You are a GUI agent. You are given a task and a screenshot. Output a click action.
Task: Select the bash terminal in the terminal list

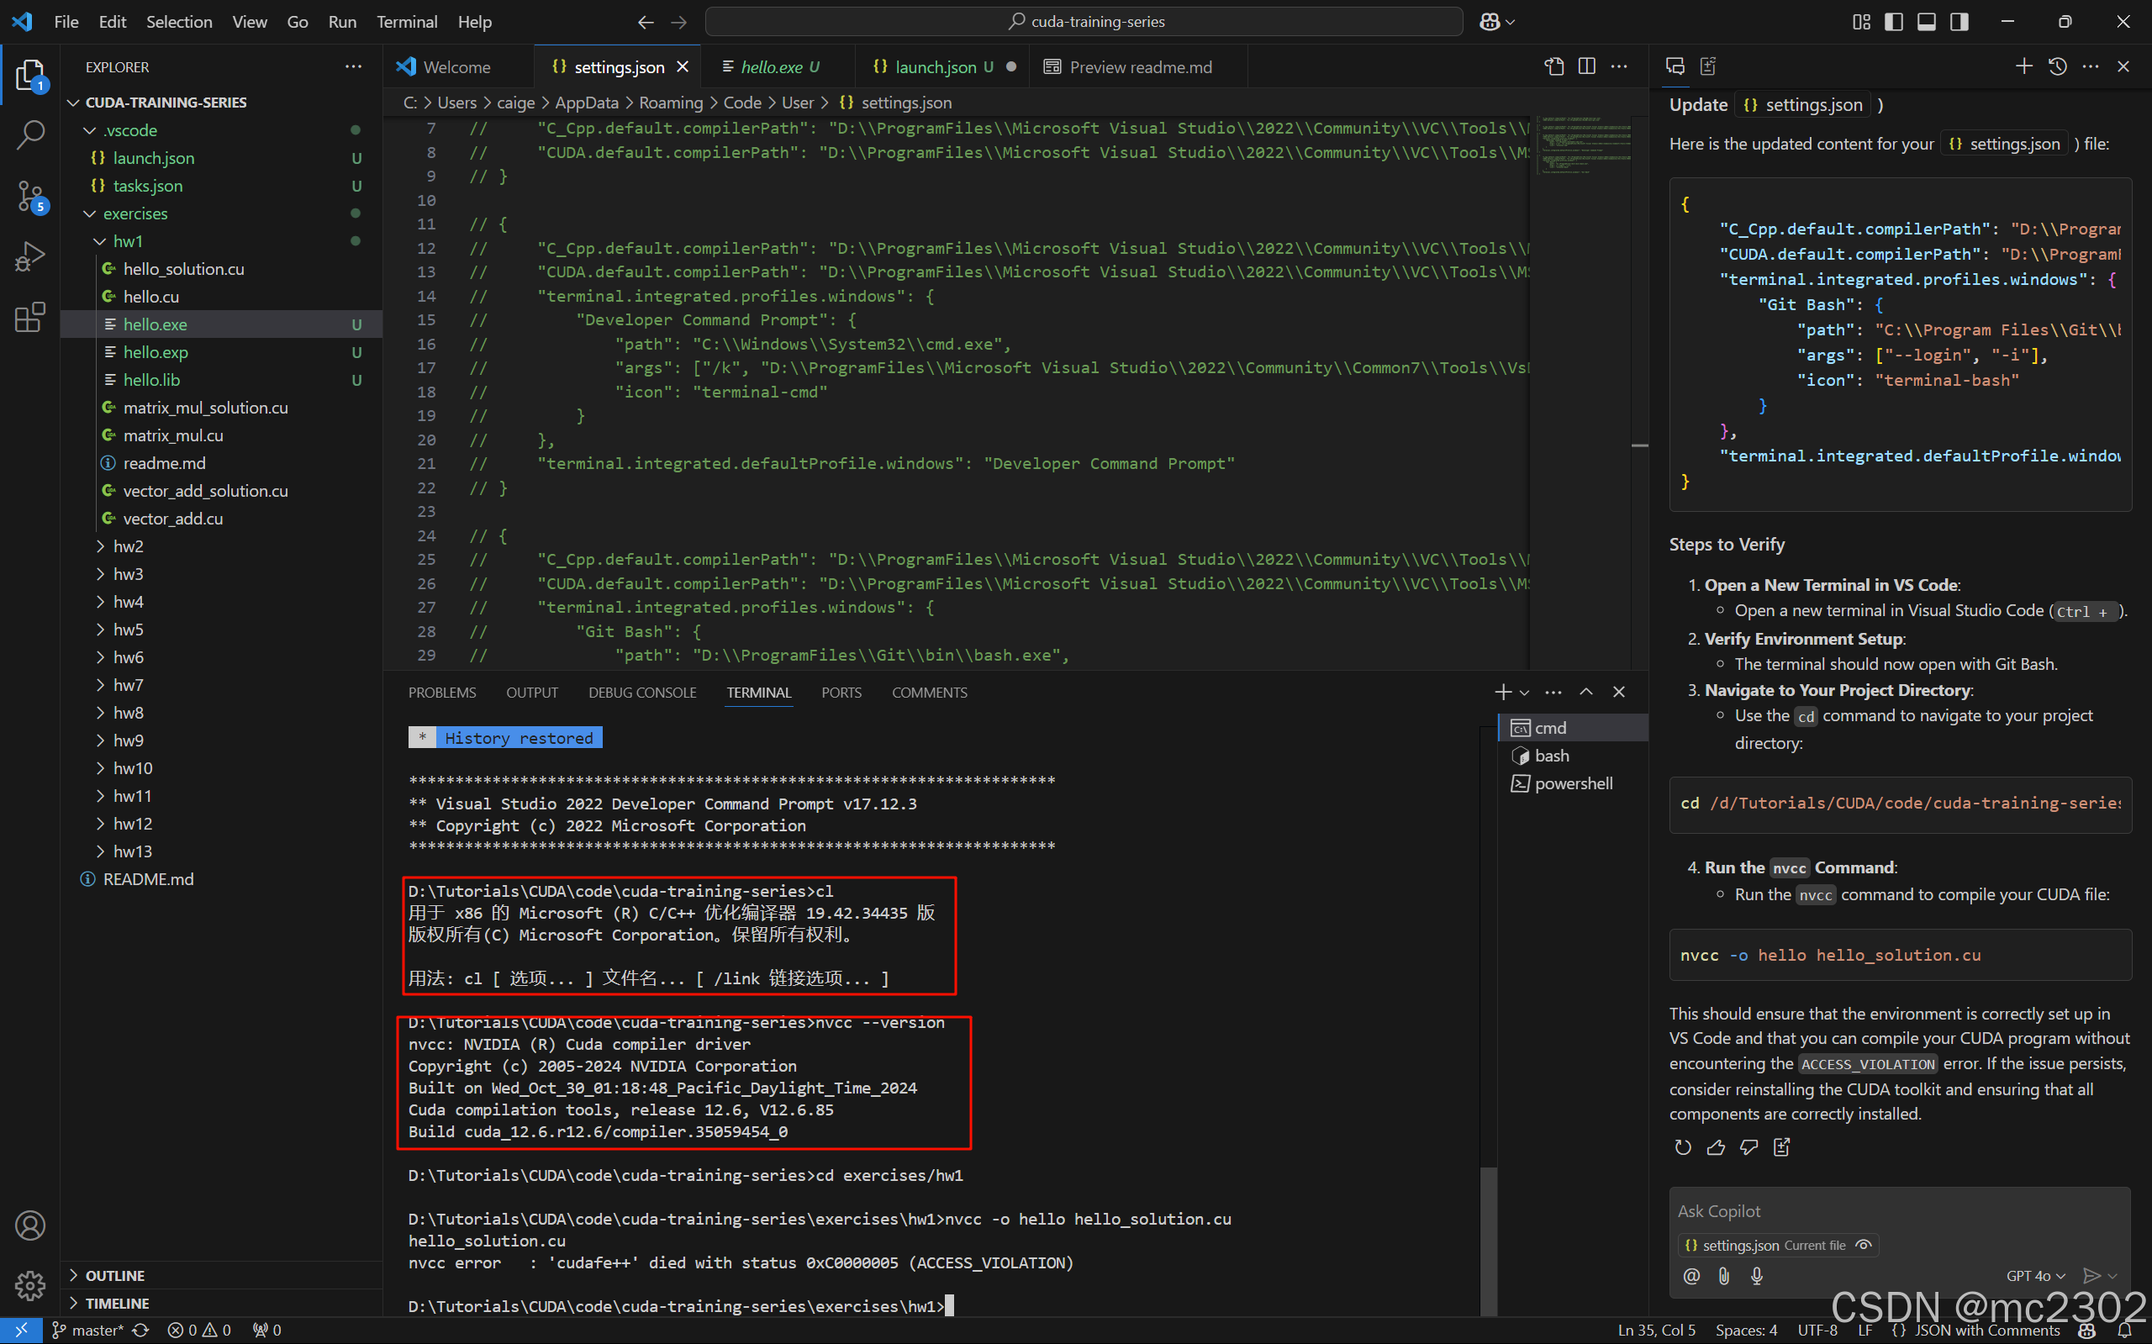[x=1551, y=755]
